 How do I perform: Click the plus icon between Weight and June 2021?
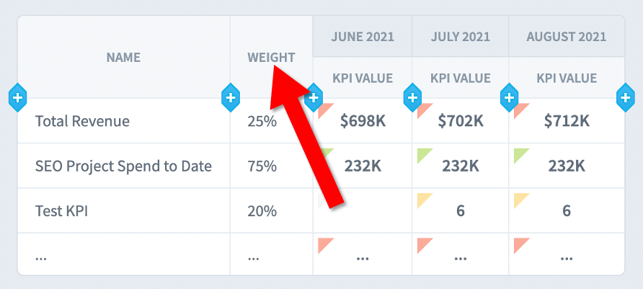click(314, 97)
